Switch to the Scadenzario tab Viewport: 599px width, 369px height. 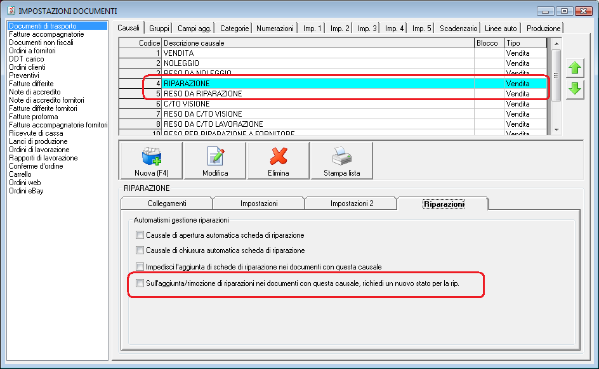pos(458,29)
